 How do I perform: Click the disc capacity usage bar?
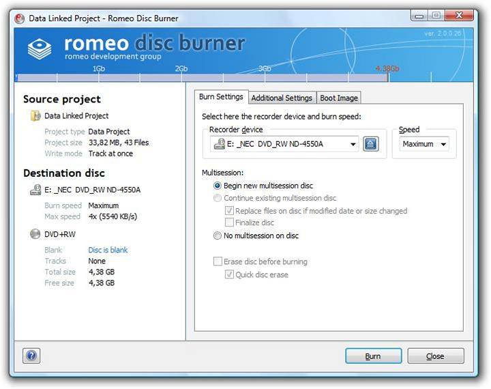pyautogui.click(x=203, y=77)
